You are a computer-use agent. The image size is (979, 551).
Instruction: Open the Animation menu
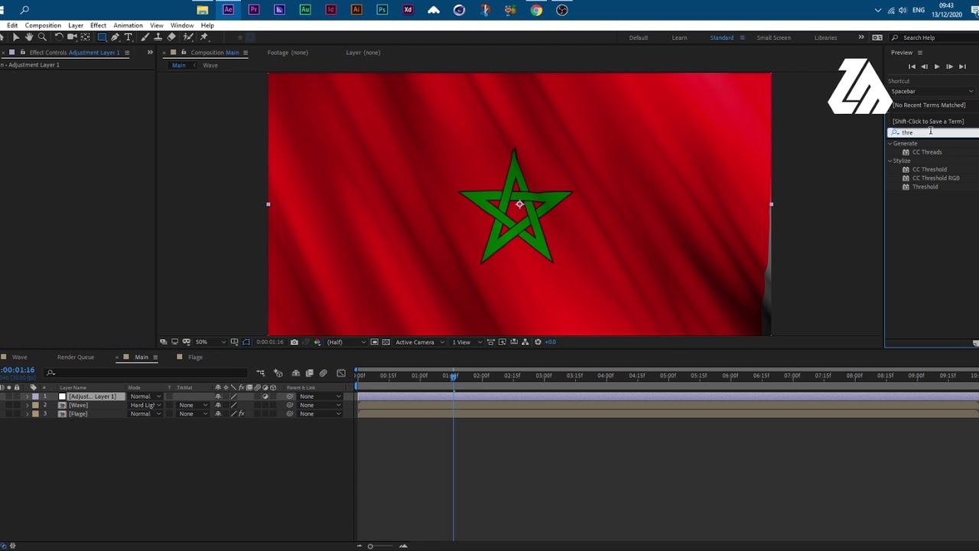tap(128, 25)
